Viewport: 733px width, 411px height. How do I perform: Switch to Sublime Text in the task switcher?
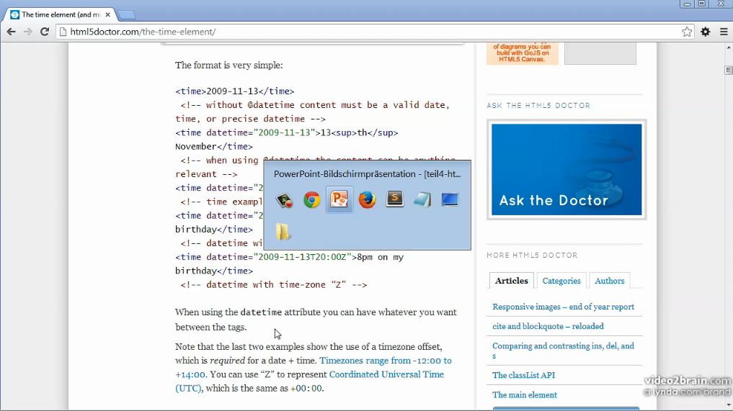pyautogui.click(x=394, y=199)
